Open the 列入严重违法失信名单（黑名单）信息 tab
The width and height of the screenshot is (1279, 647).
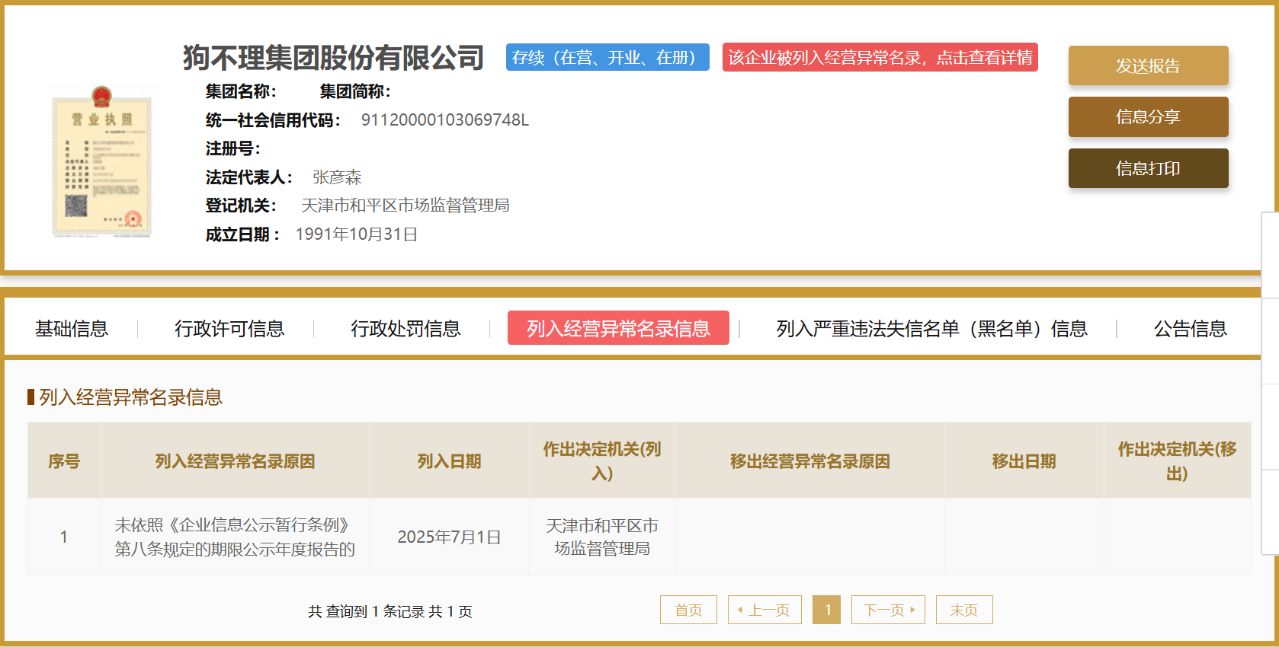coord(931,328)
